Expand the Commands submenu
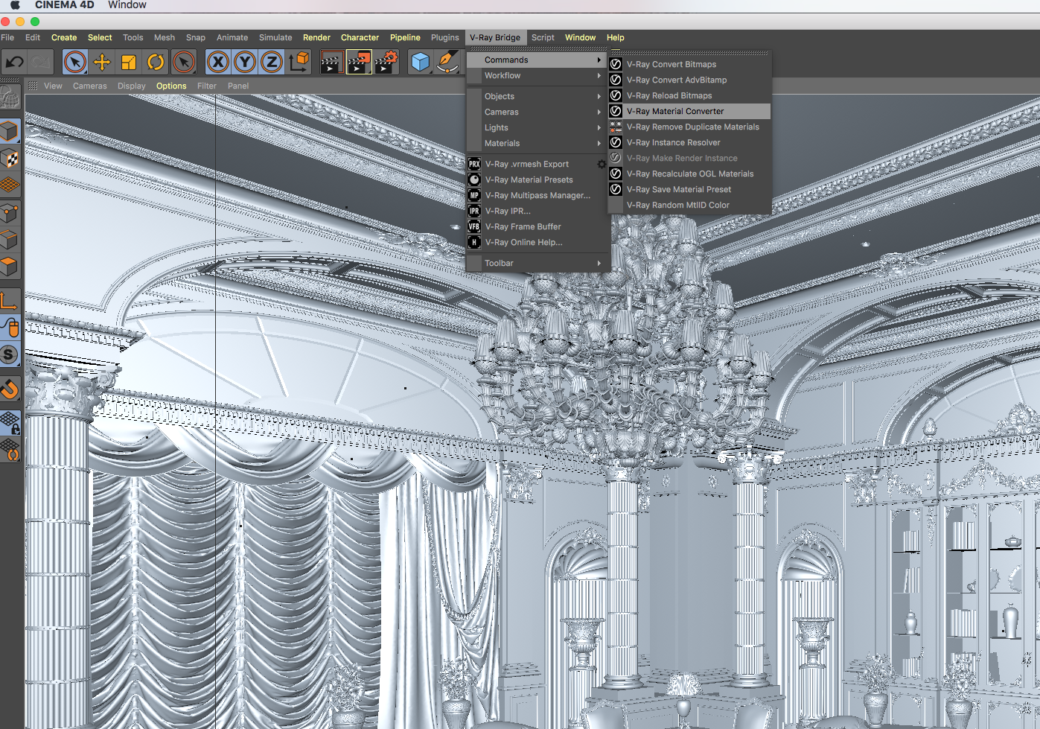Viewport: 1040px width, 729px height. coord(537,60)
